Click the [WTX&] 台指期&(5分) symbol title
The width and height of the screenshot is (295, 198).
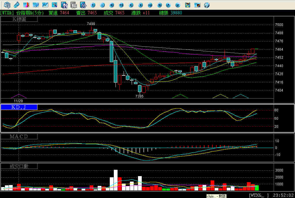[x=22, y=13]
